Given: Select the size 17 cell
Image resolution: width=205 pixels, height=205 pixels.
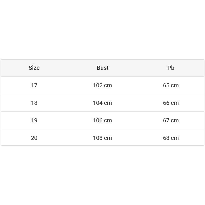Looking at the screenshot, I should pyautogui.click(x=34, y=85).
